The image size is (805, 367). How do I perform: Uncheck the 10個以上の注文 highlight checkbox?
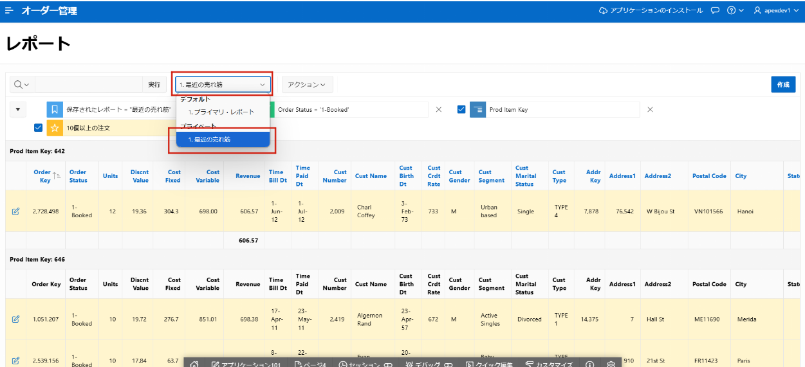coord(39,128)
